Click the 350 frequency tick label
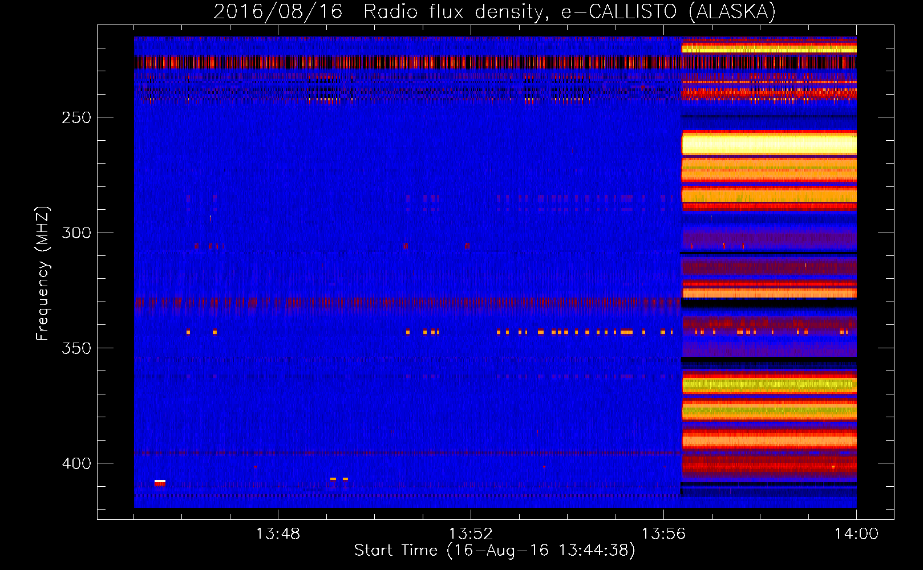The height and width of the screenshot is (570, 923). point(76,348)
